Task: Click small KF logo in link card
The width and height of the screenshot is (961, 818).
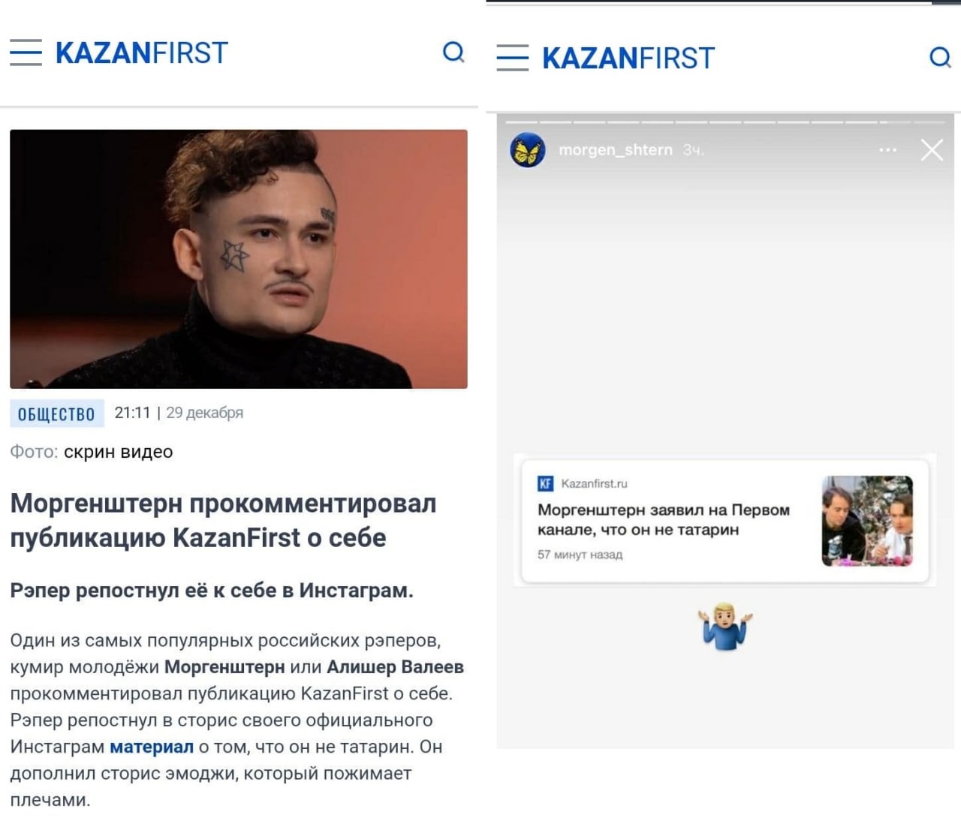Action: (x=546, y=483)
